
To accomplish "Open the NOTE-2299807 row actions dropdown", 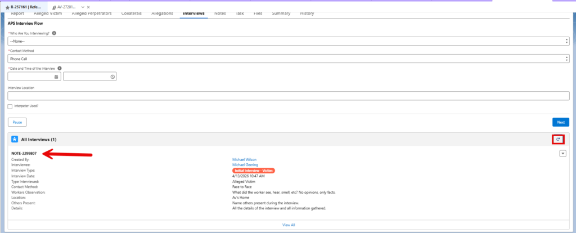I will pos(562,154).
